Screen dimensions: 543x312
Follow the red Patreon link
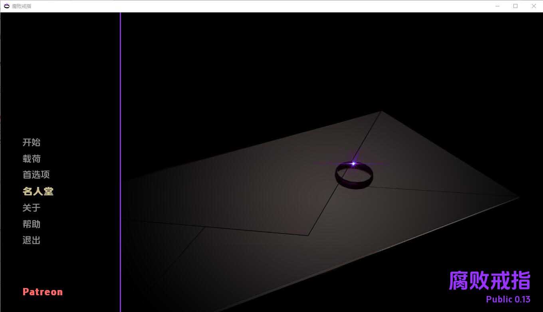point(43,292)
